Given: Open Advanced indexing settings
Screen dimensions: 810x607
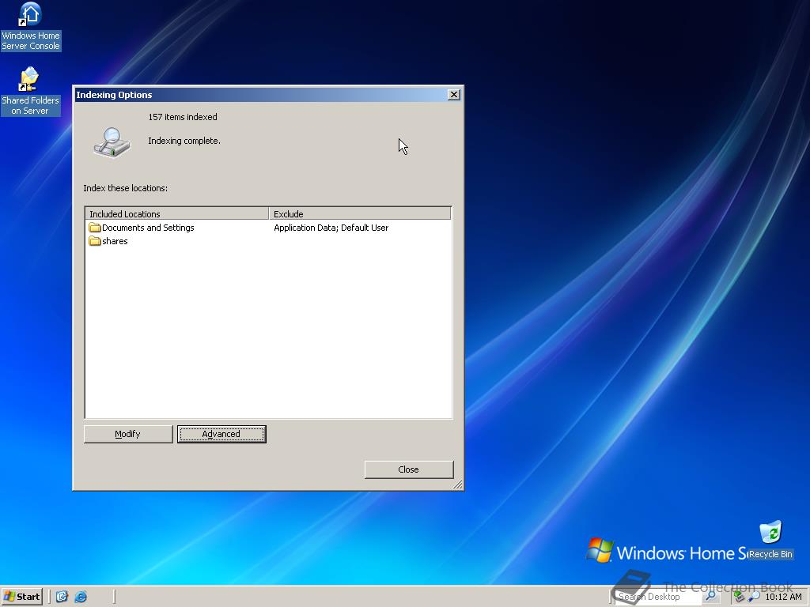Looking at the screenshot, I should click(221, 434).
